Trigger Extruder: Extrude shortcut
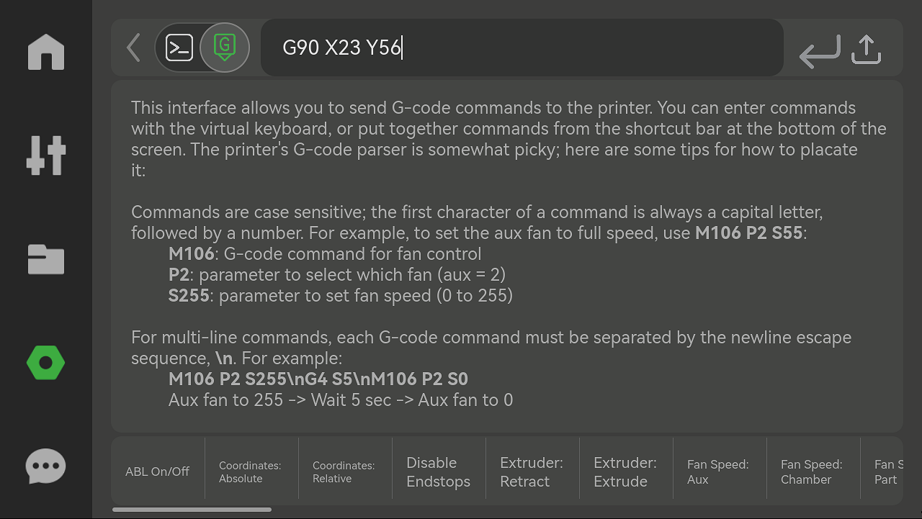Image resolution: width=922 pixels, height=519 pixels. pos(625,471)
